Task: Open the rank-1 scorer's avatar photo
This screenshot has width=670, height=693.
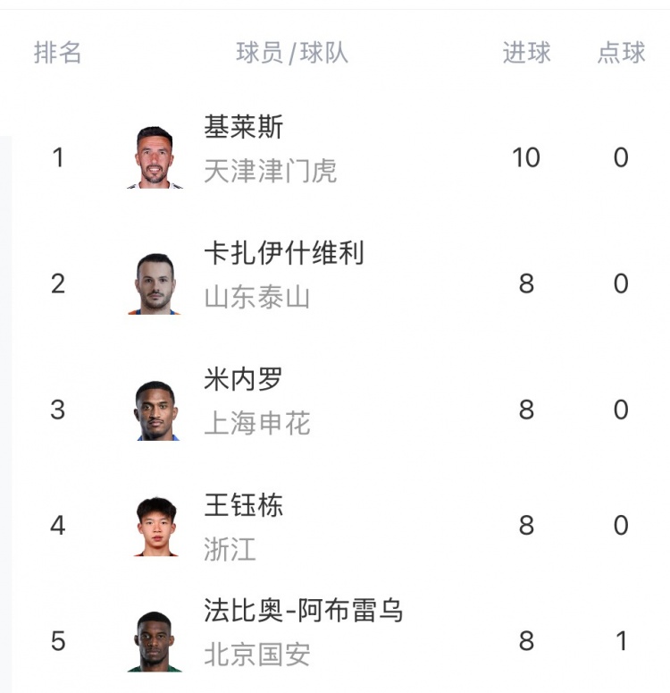Action: click(x=155, y=158)
